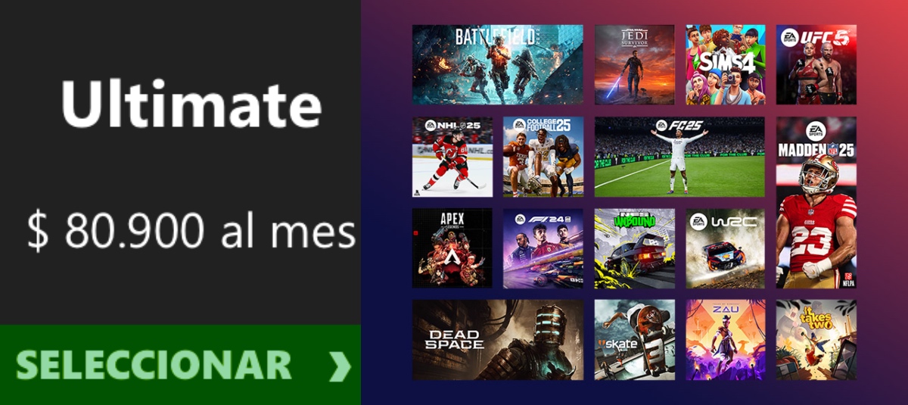The image size is (908, 405).
Task: Click the SELECCIONAR button
Action: pos(180,365)
